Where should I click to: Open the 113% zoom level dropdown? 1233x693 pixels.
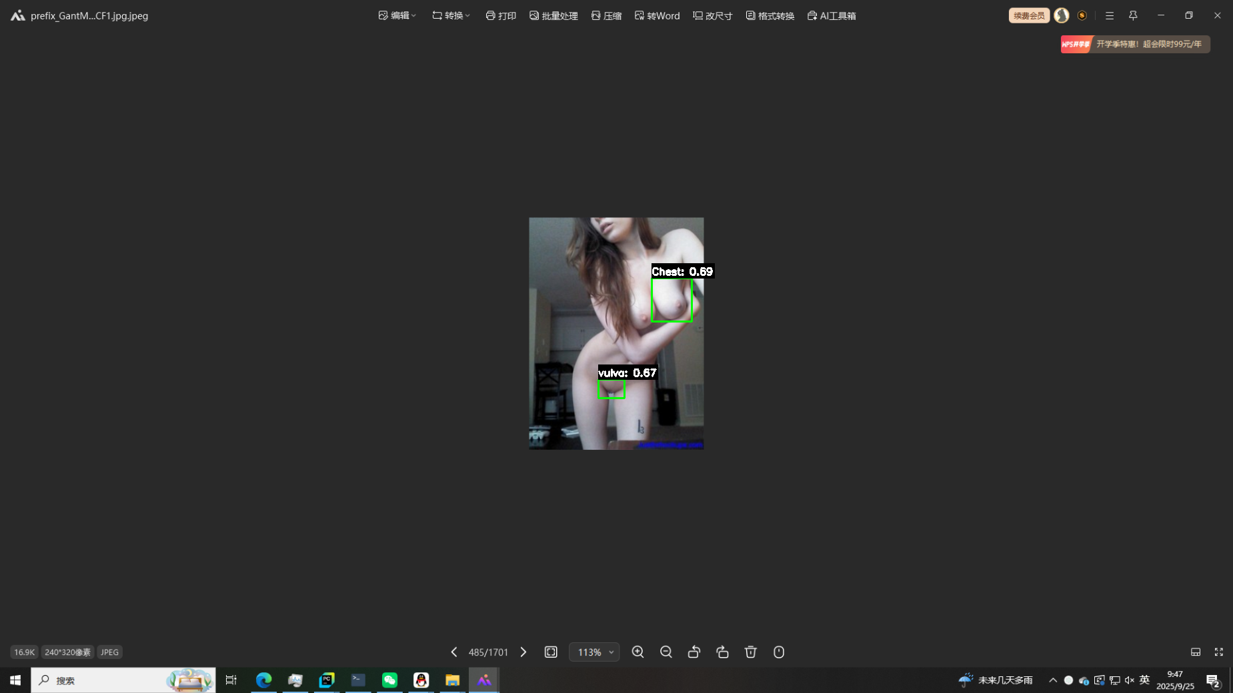click(594, 652)
